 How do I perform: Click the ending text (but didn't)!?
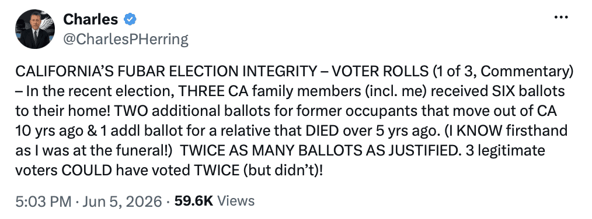point(283,171)
